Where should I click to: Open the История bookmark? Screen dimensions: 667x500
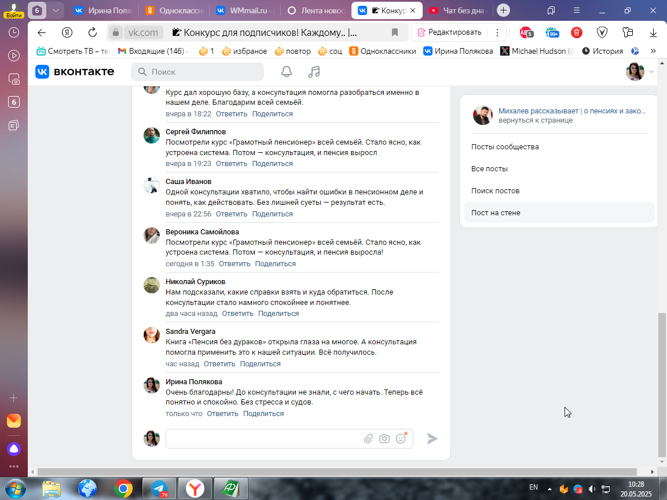(x=602, y=51)
